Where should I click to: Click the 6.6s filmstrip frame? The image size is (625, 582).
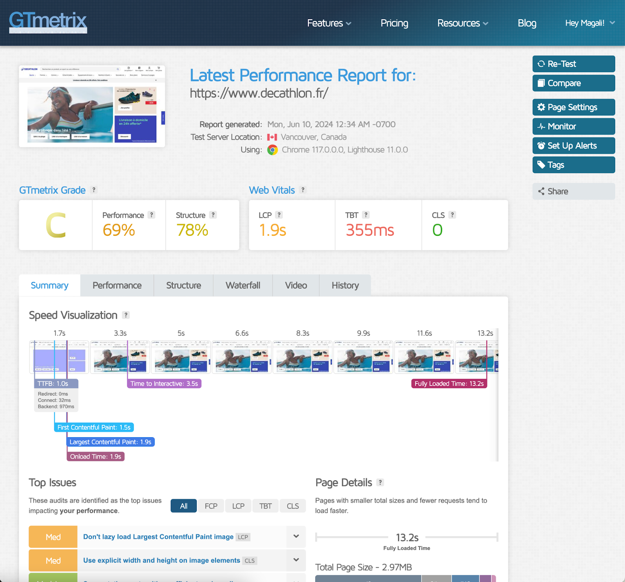pyautogui.click(x=242, y=357)
